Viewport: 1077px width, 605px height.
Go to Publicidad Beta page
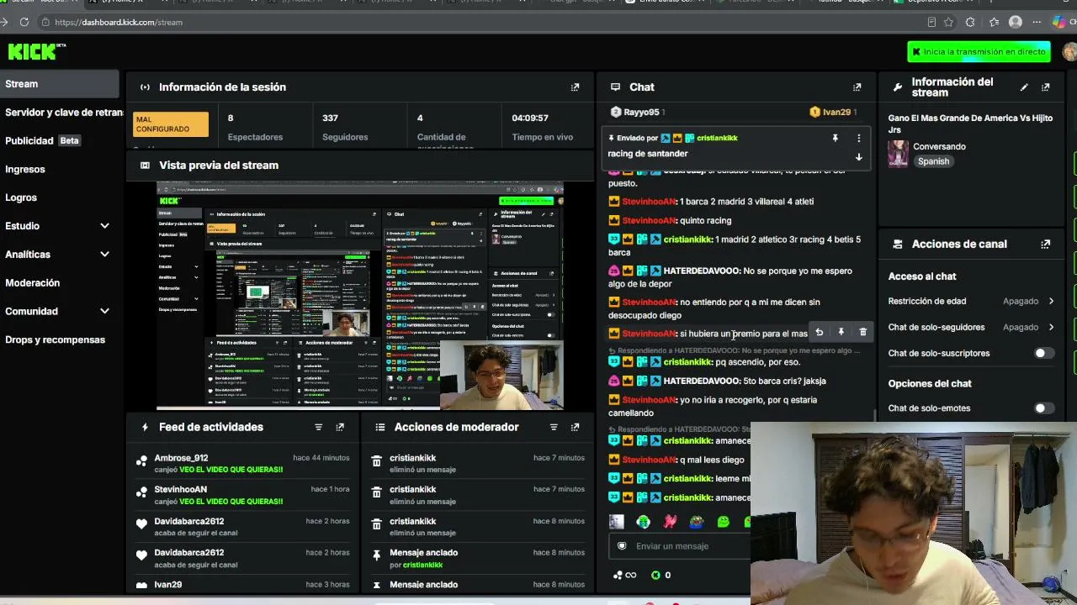point(42,140)
